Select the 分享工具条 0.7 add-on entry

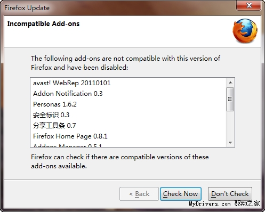tap(128, 126)
